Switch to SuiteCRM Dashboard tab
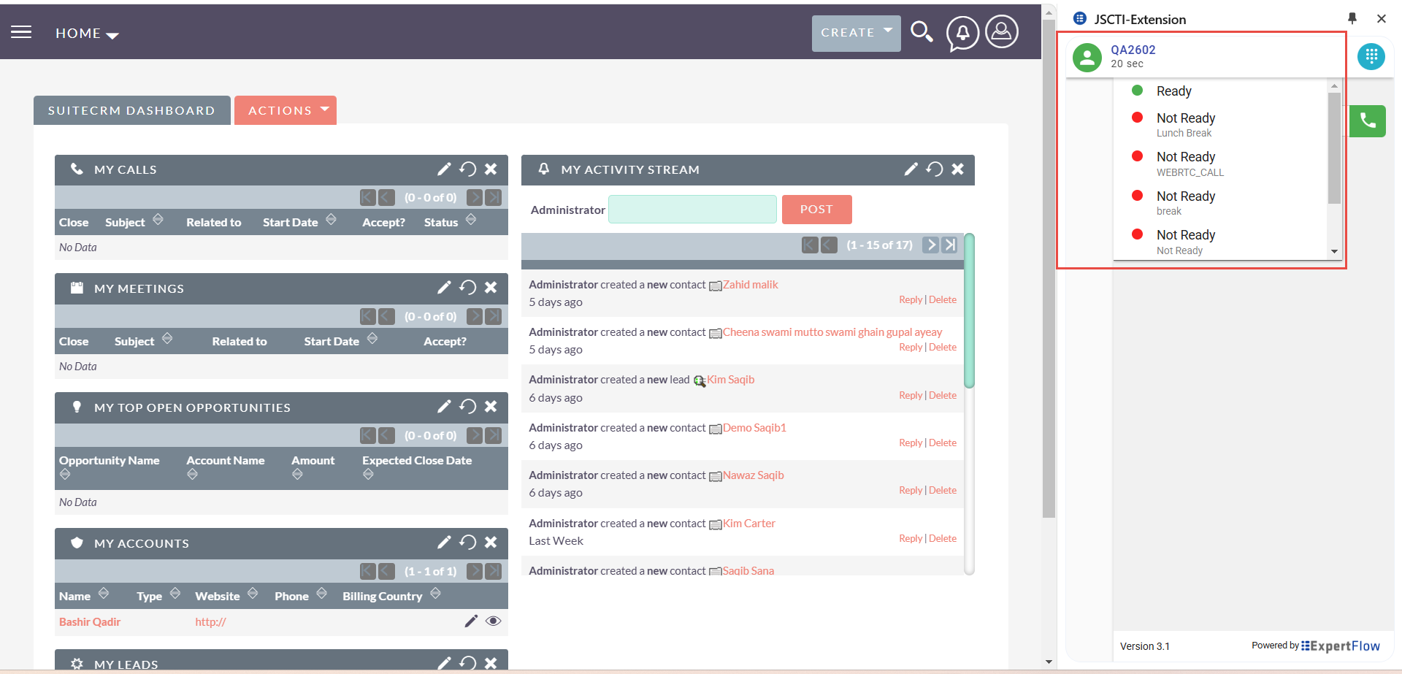This screenshot has width=1402, height=674. (x=131, y=110)
